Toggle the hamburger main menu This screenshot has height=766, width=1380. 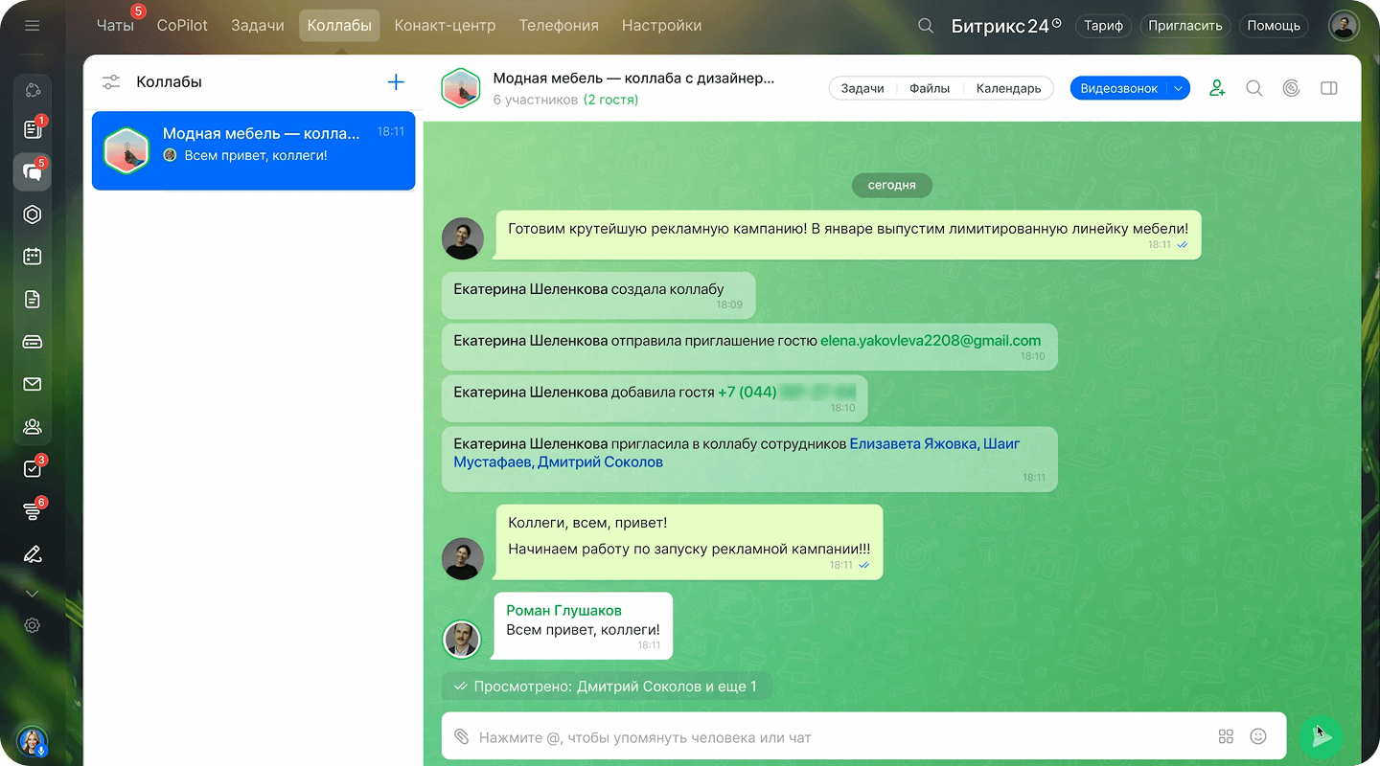click(33, 26)
